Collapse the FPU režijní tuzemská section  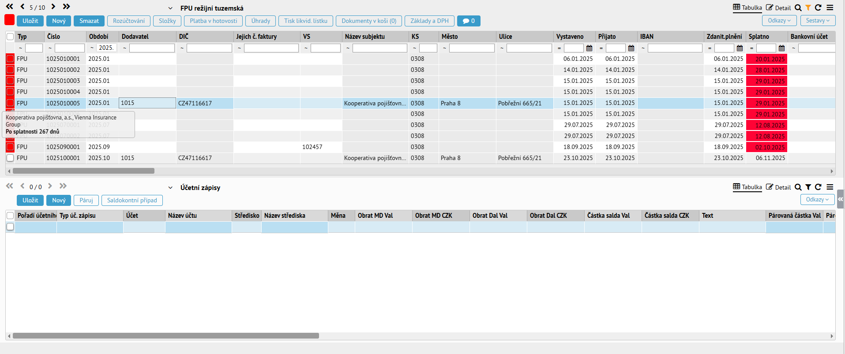[x=170, y=8]
